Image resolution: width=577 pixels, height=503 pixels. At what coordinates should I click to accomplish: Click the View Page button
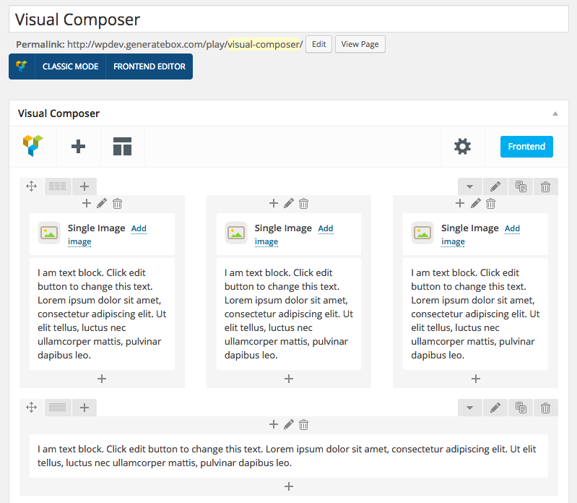[360, 44]
